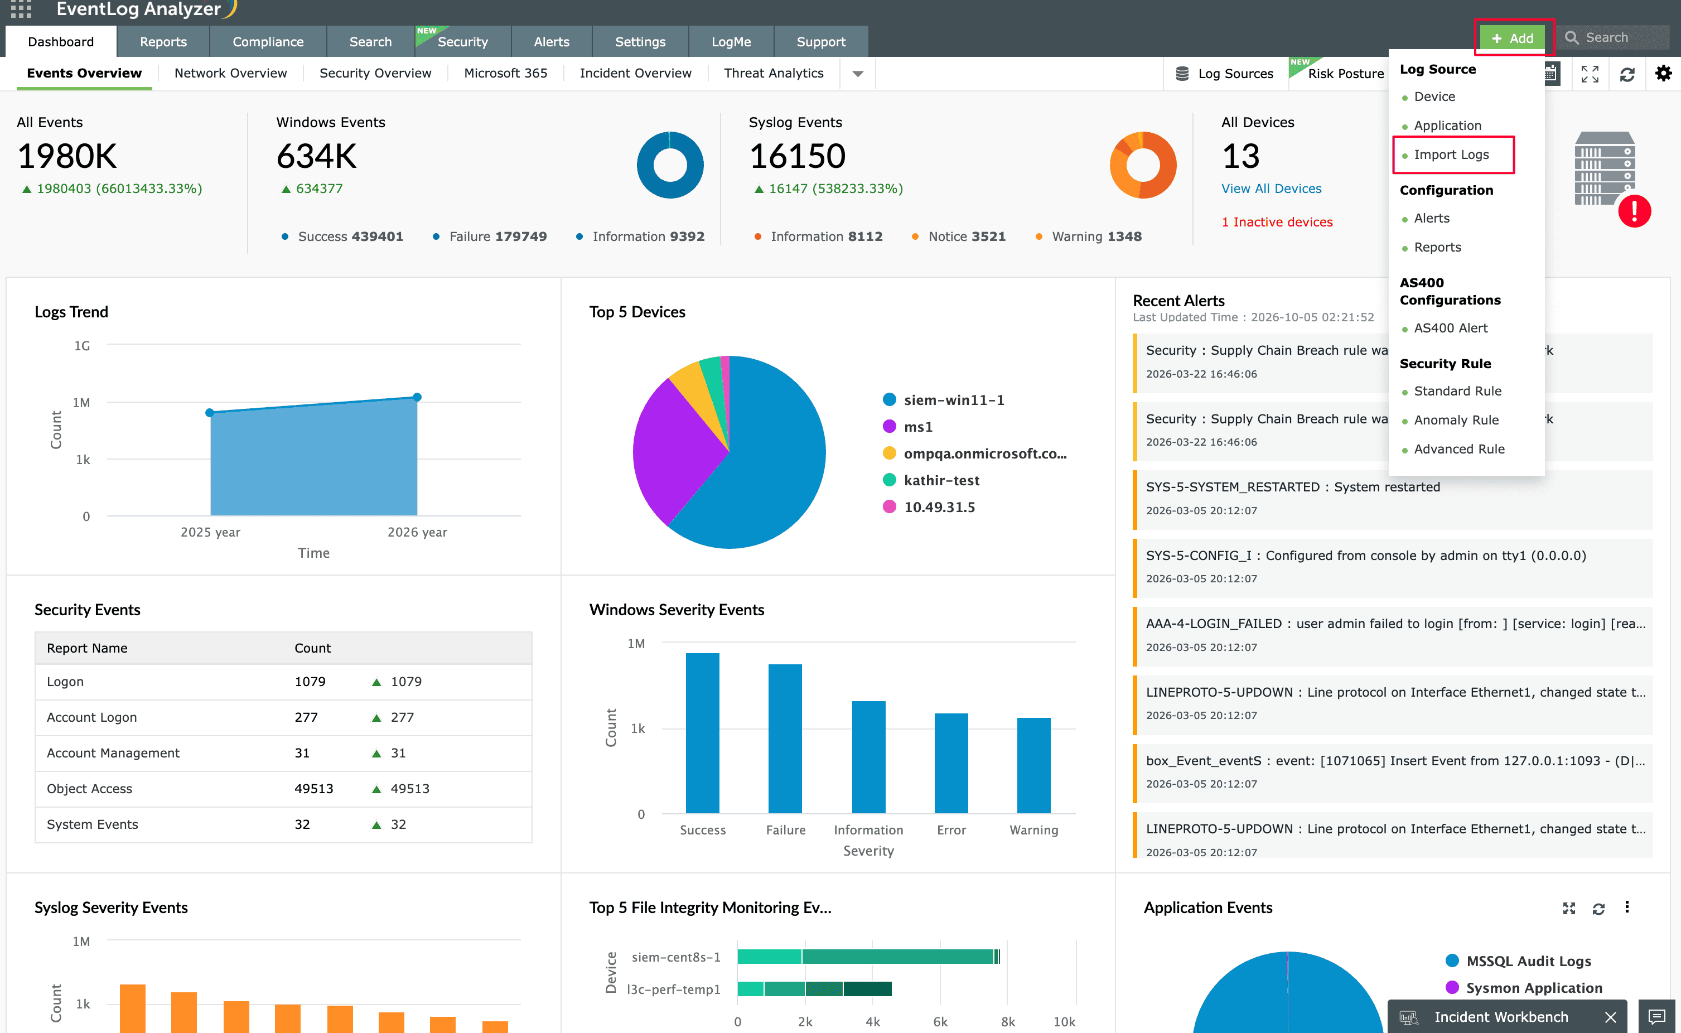Click the search magnifier icon

point(1572,37)
